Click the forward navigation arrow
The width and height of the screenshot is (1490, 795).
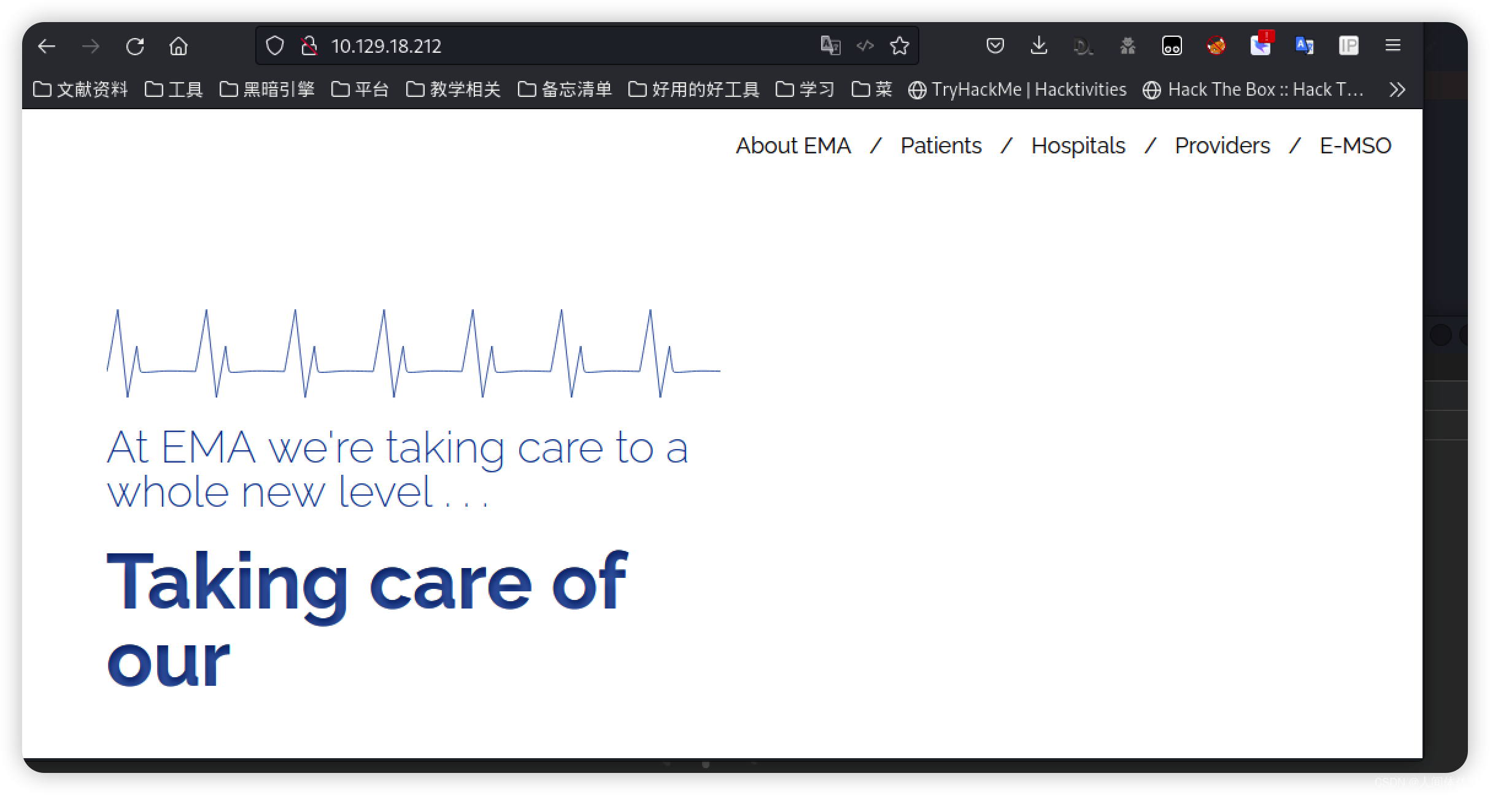[x=91, y=46]
